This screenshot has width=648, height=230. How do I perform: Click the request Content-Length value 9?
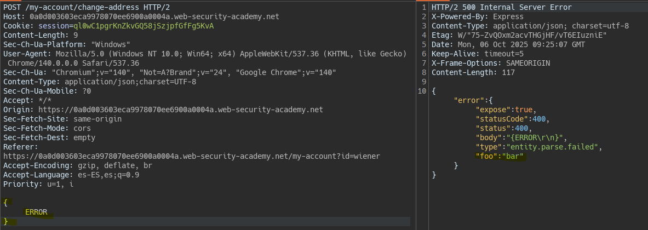(75, 35)
